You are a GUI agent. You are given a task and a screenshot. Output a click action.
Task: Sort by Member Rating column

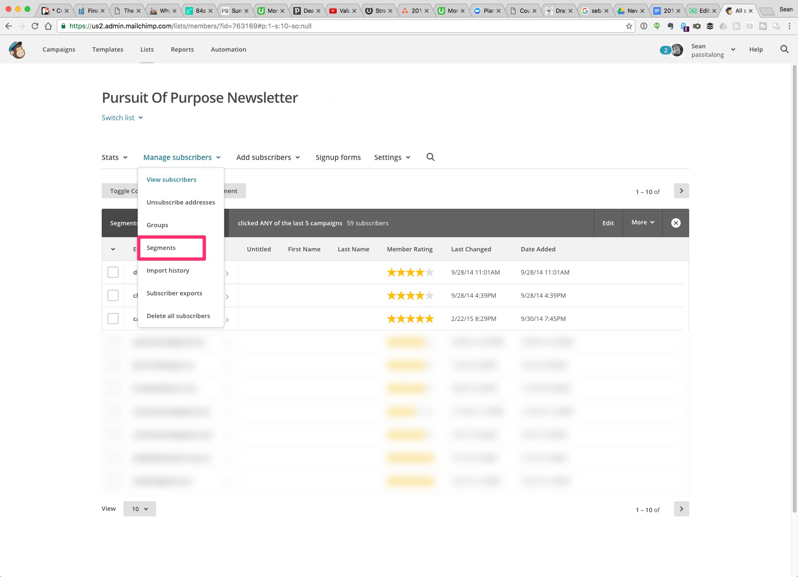pos(410,249)
